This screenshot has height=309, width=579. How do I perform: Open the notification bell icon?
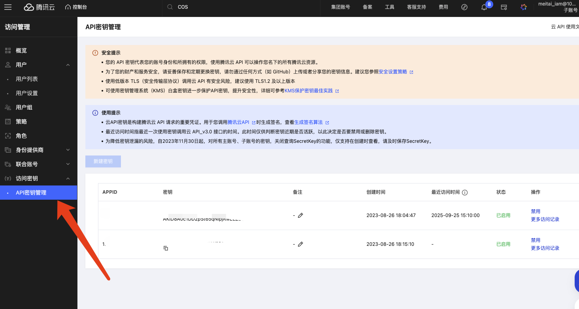point(484,7)
